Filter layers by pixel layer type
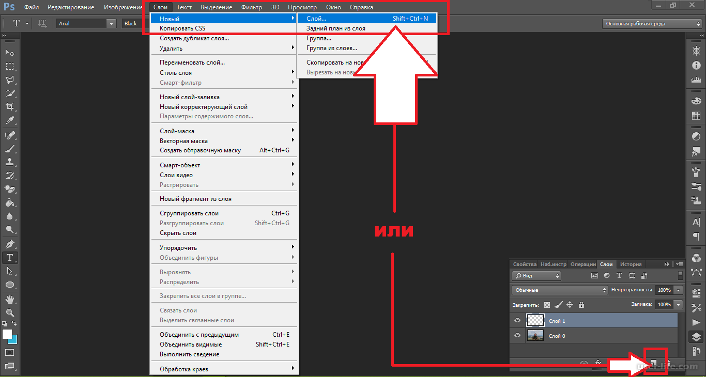 click(x=594, y=276)
